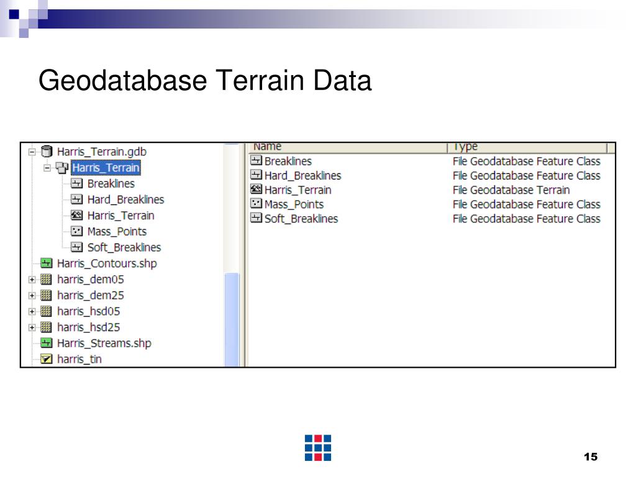Click the type cell for Mass_Points row
The width and height of the screenshot is (636, 477).
tap(527, 204)
